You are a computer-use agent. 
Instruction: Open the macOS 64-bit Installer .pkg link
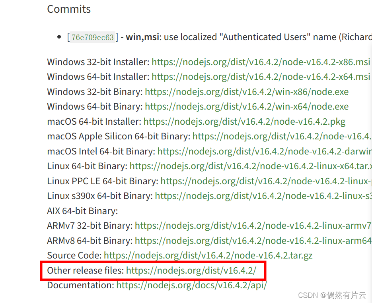(x=244, y=122)
